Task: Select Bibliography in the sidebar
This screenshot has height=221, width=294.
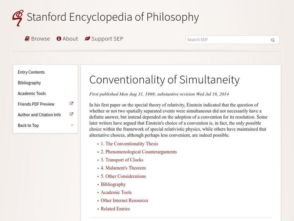Action: pyautogui.click(x=29, y=83)
